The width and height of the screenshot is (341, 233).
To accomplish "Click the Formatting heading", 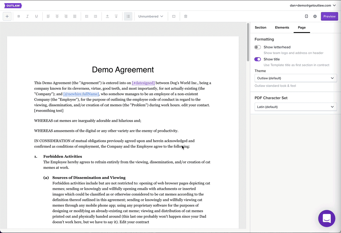I will click(x=264, y=39).
